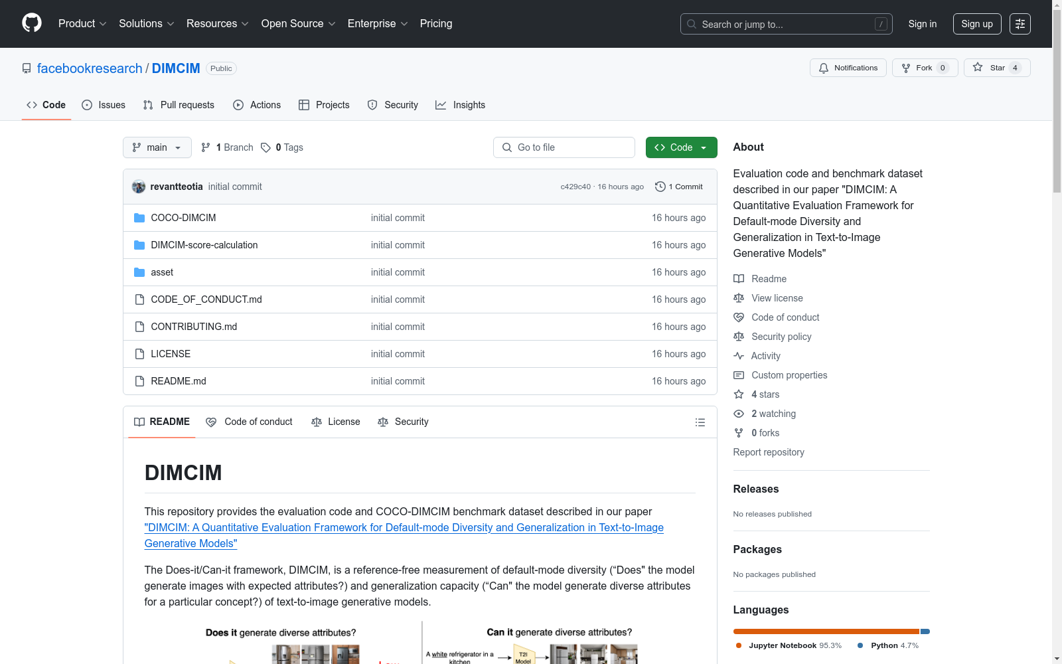The height and width of the screenshot is (664, 1062).
Task: Click the asset folder icon
Action: click(139, 272)
